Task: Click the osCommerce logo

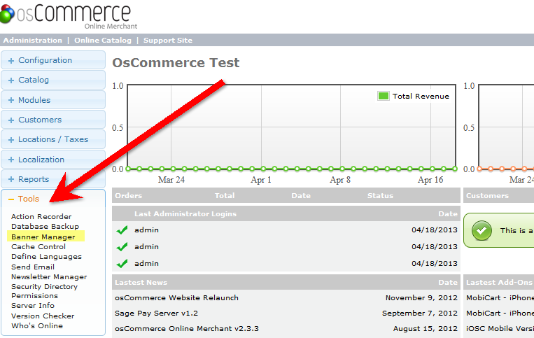Action: pos(69,15)
